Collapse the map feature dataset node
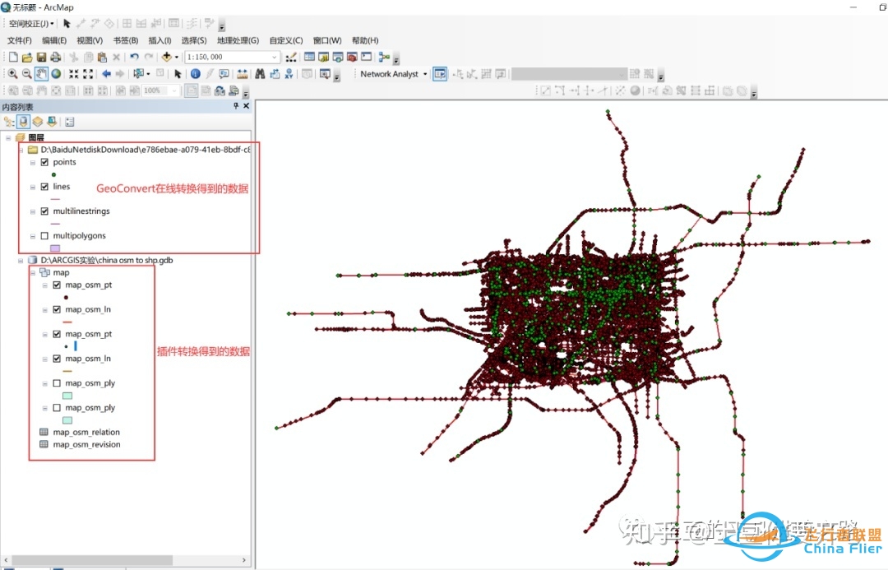Image resolution: width=888 pixels, height=570 pixels. (33, 272)
